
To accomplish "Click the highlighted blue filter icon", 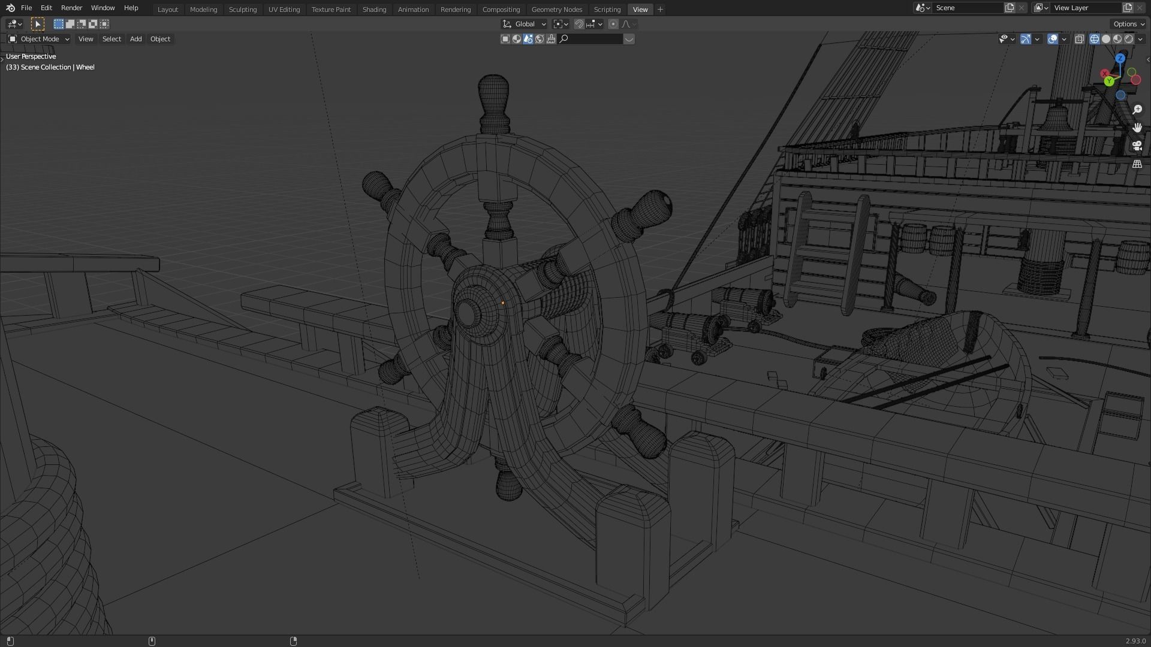I will coord(528,39).
